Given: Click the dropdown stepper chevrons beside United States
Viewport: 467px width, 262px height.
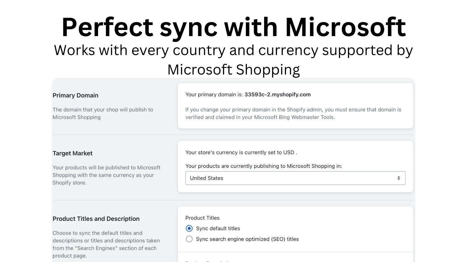Looking at the screenshot, I should (x=399, y=178).
